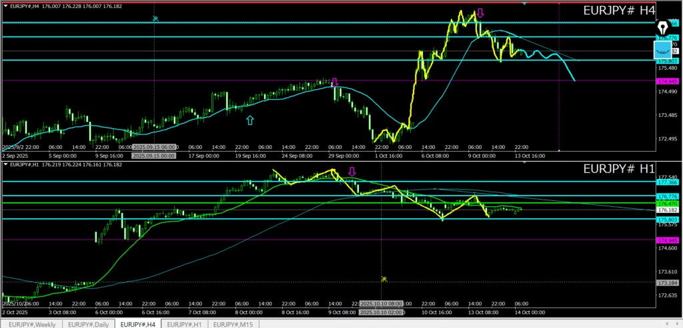
Task: Click the 2025.09.15 06:00 time label
Action: tap(153, 146)
